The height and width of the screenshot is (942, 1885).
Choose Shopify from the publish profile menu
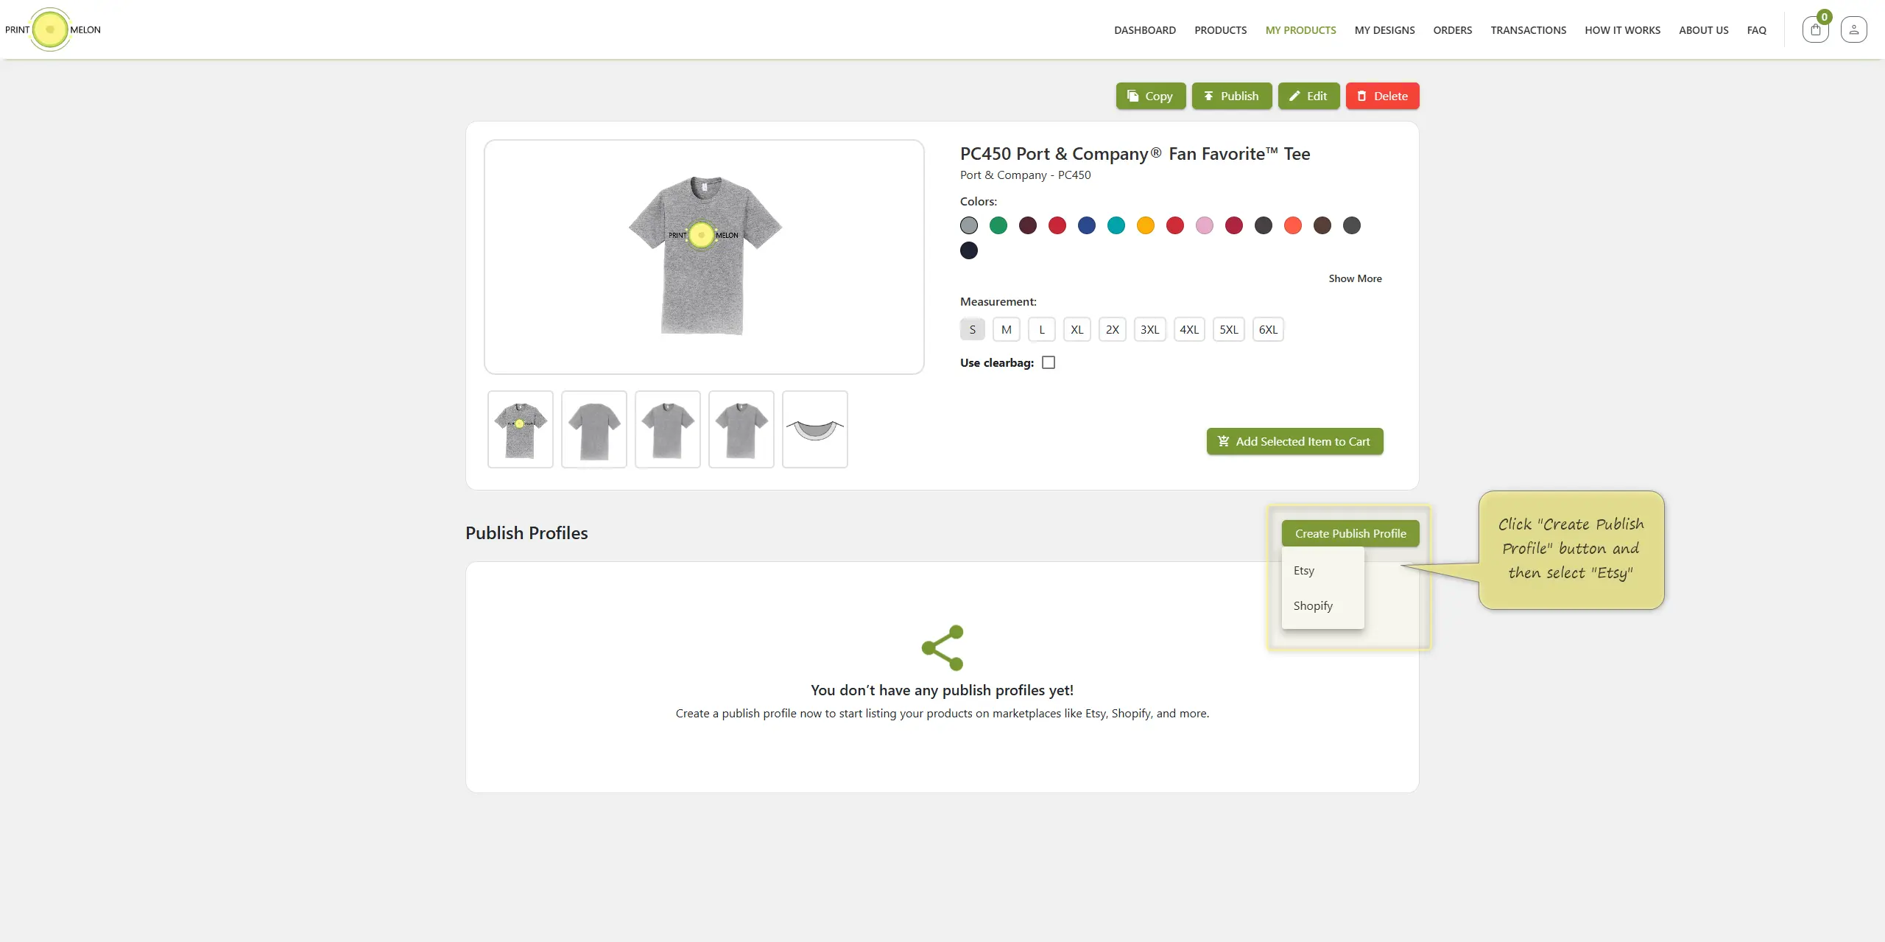coord(1322,605)
